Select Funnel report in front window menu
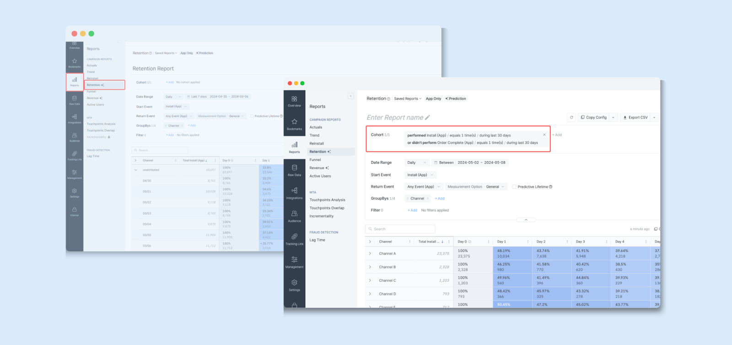The height and width of the screenshot is (345, 732). (315, 160)
